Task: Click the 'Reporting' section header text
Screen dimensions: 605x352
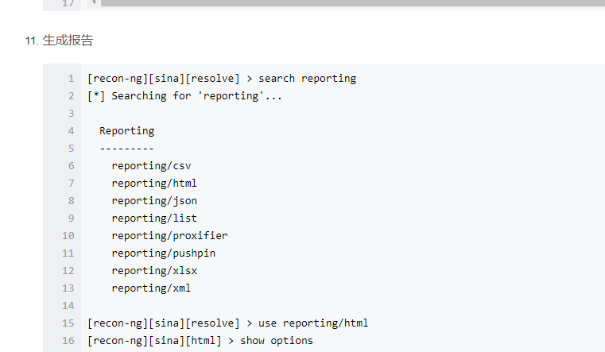Action: point(127,131)
